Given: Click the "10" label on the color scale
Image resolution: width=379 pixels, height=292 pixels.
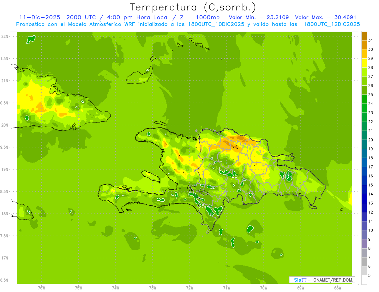Looking at the screenshot, I should pos(371,230).
